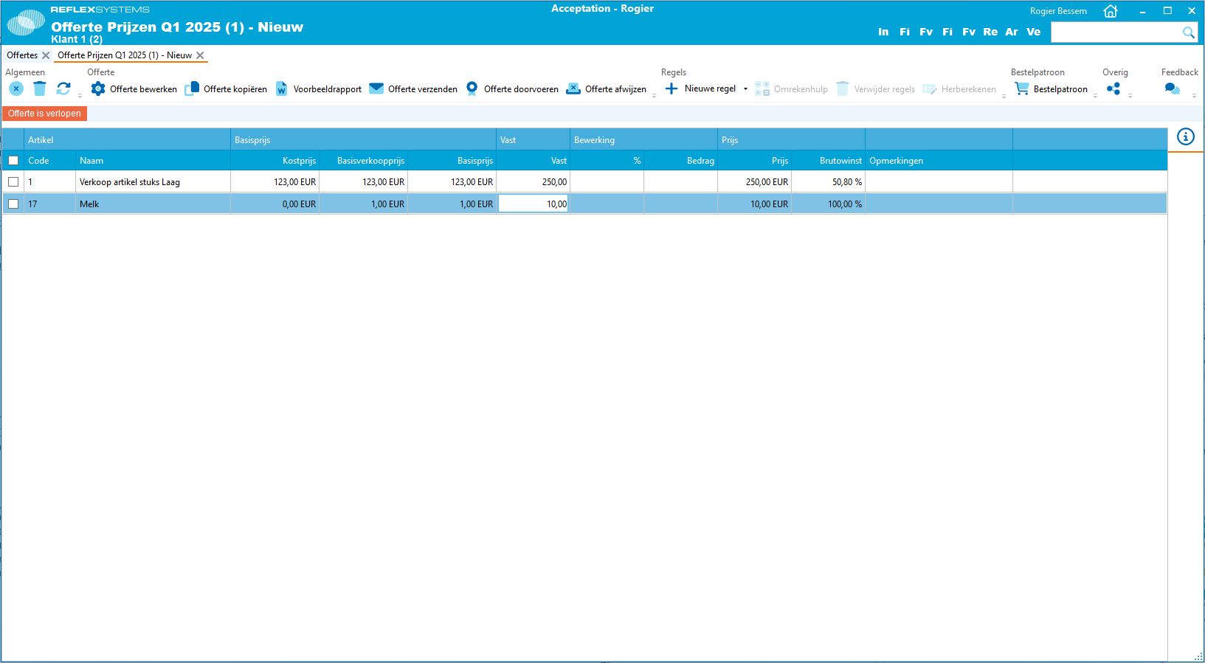Click Offerte verzenden button
Screen dimensions: 1205x663
click(x=413, y=88)
